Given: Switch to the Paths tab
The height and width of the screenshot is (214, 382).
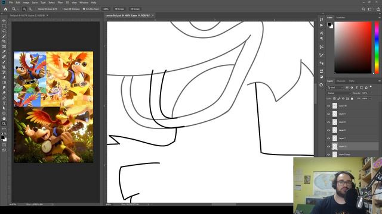Looking at the screenshot, I should pos(352,81).
